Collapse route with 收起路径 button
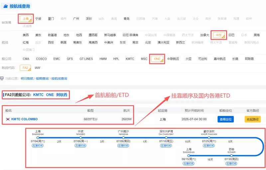The width and height of the screenshot is (266, 170). (x=253, y=119)
